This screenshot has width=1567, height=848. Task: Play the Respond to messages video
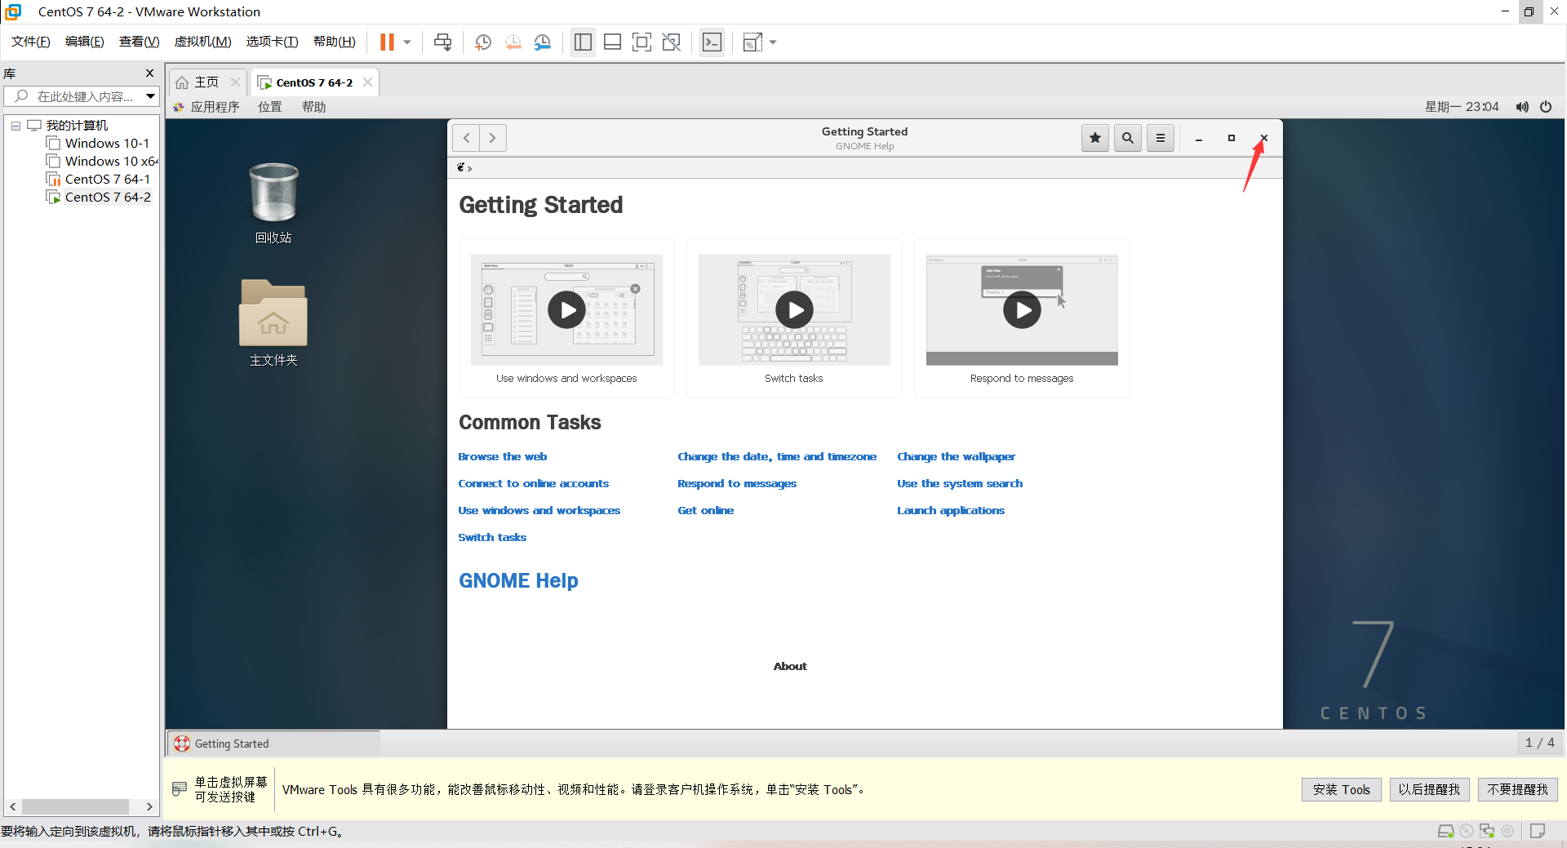(1022, 310)
